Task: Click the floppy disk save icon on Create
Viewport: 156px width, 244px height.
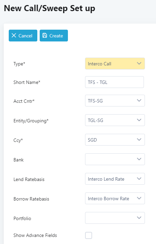Action: click(x=45, y=35)
